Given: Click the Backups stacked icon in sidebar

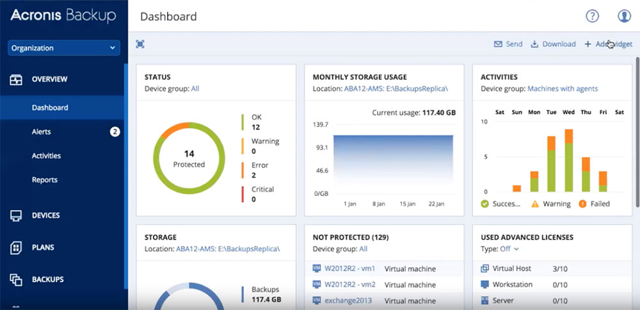Looking at the screenshot, I should coord(16,279).
